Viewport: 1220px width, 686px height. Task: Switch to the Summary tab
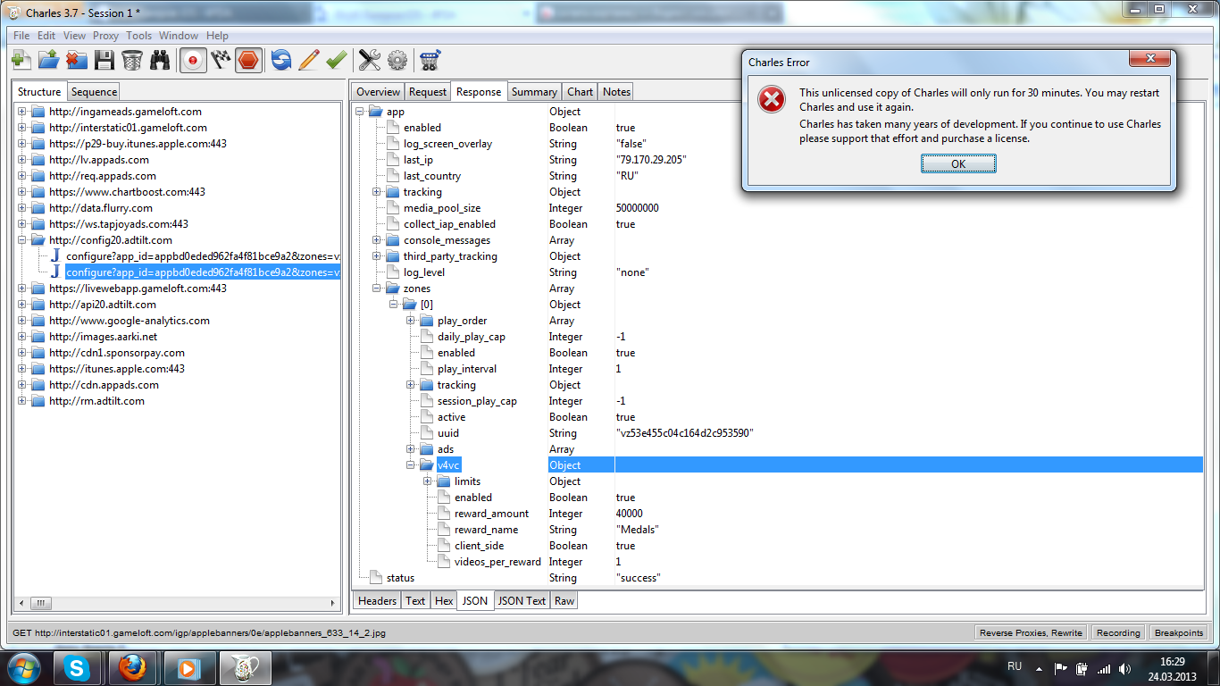tap(535, 92)
